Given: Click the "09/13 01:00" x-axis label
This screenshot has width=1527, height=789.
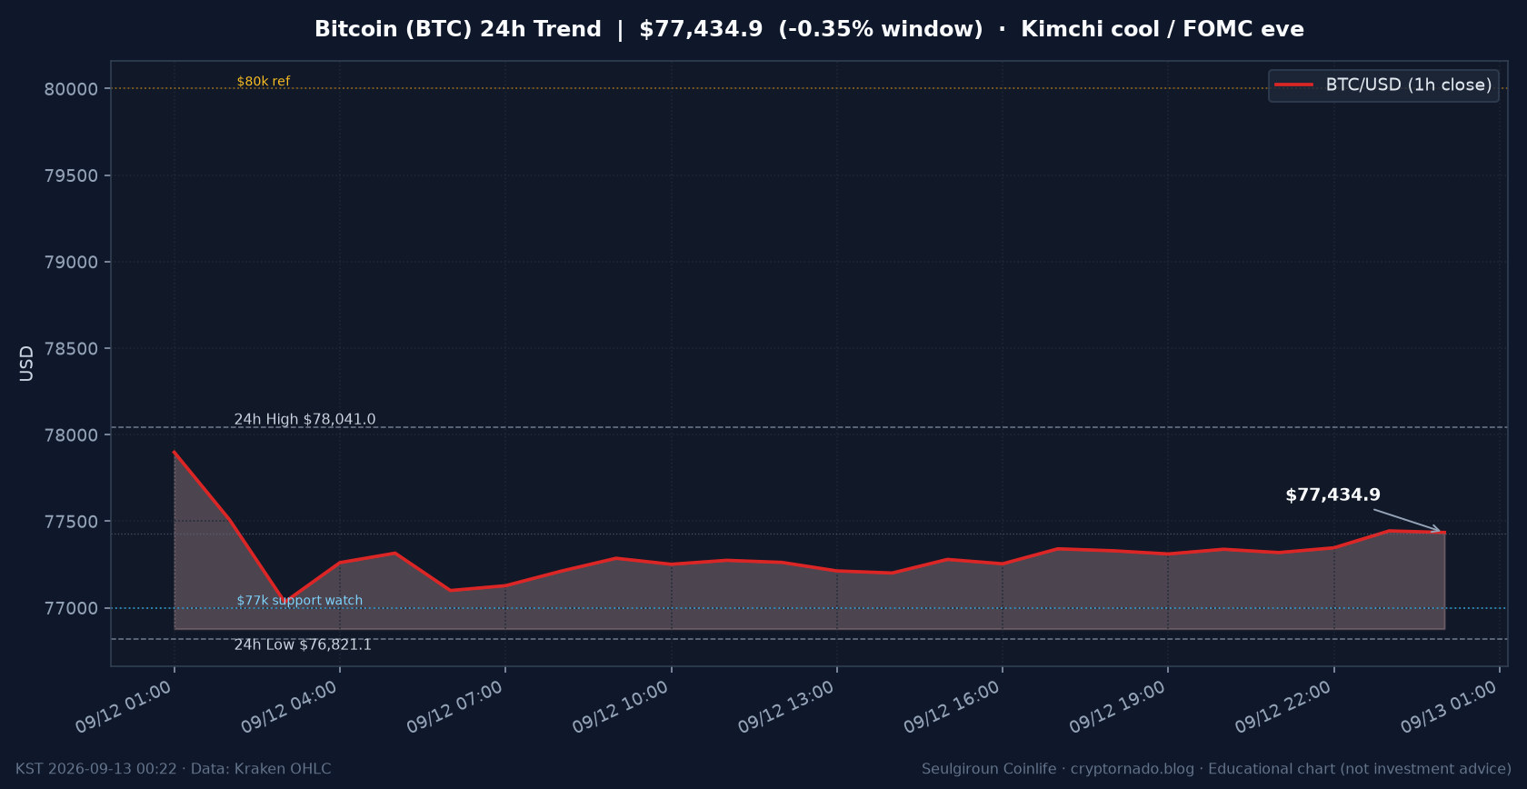Looking at the screenshot, I should (1449, 707).
